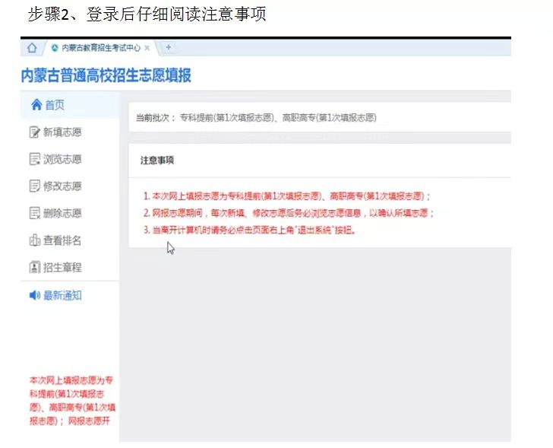Open 浏览志愿 in the sidebar
This screenshot has width=553, height=448.
(x=62, y=160)
